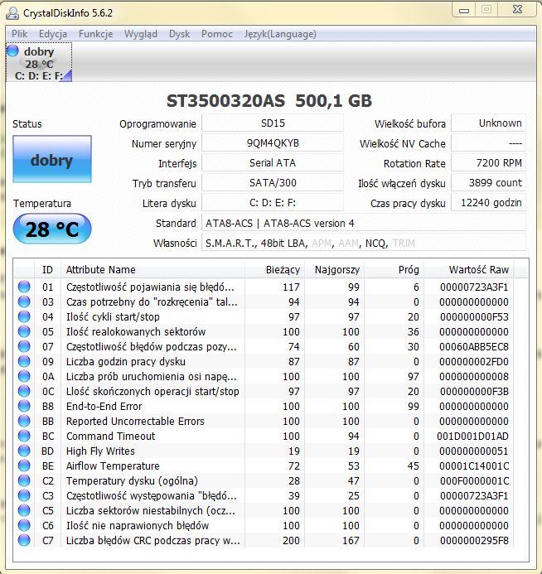Click status orb for End-to-End Error
This screenshot has height=574, width=542.
point(24,406)
